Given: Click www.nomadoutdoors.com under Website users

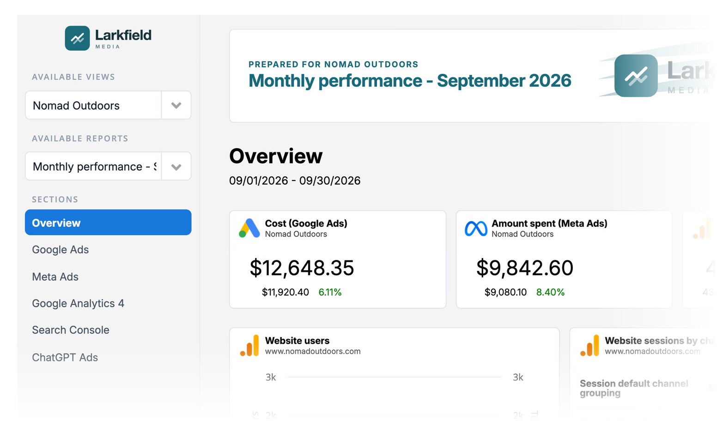Looking at the screenshot, I should [313, 351].
